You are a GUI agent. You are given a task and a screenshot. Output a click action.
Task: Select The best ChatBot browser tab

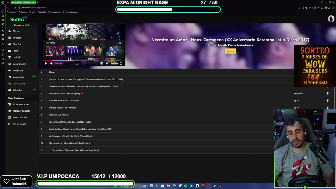(23, 2)
